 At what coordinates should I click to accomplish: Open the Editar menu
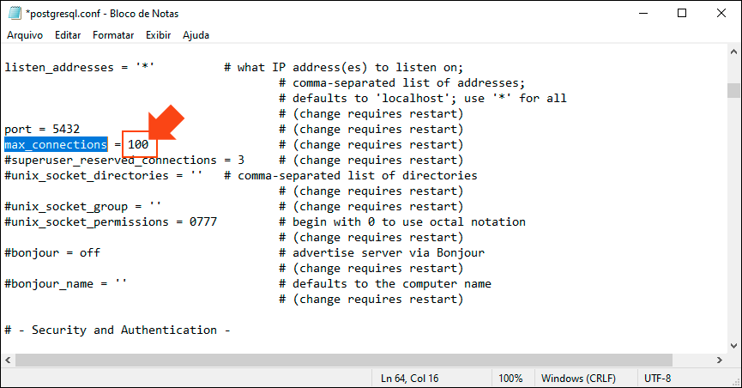coord(68,35)
